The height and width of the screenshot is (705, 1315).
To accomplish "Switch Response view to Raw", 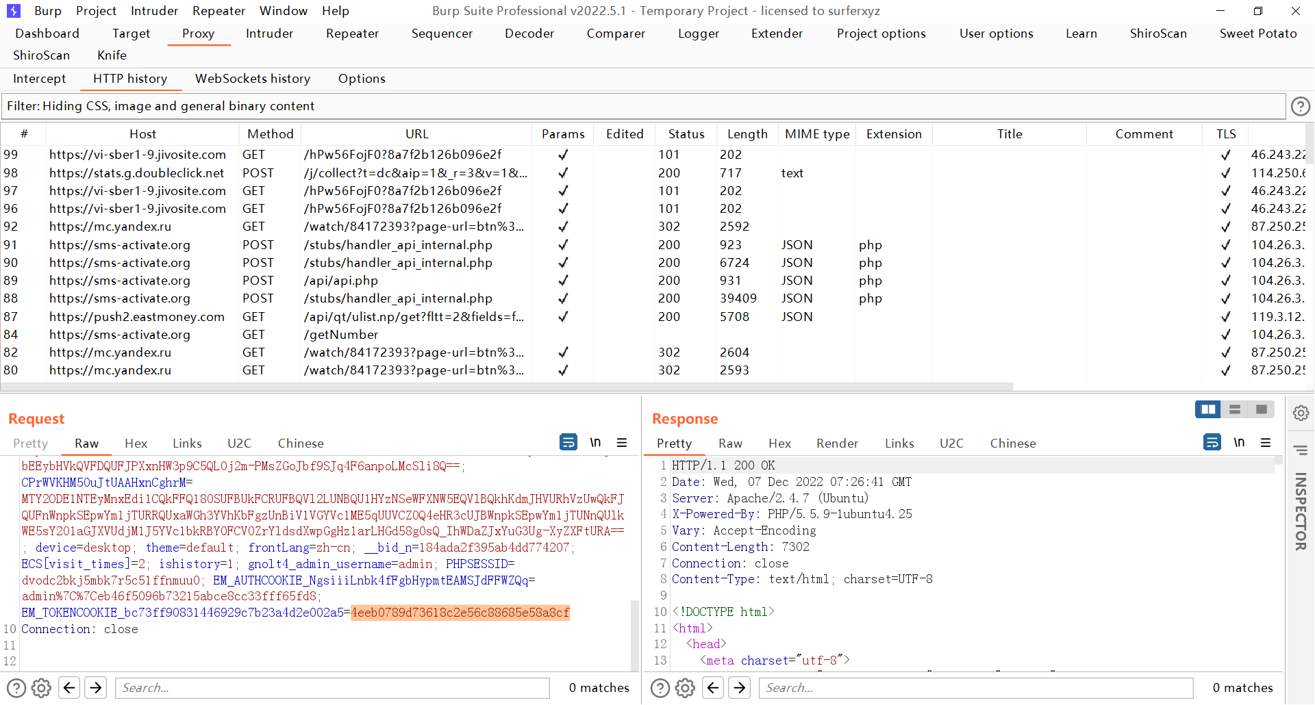I will (730, 444).
